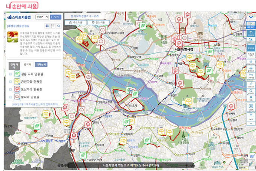
Task: Collapse side panel with 닫기 button
Action: 56,17
